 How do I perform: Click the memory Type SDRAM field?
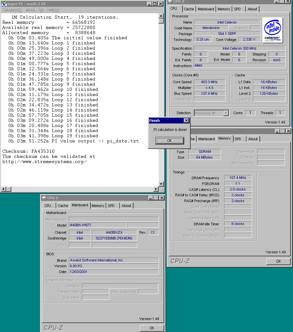[x=204, y=151]
